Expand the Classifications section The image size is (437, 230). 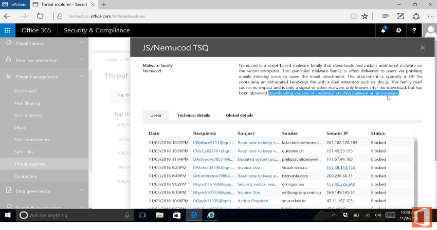coord(83,44)
